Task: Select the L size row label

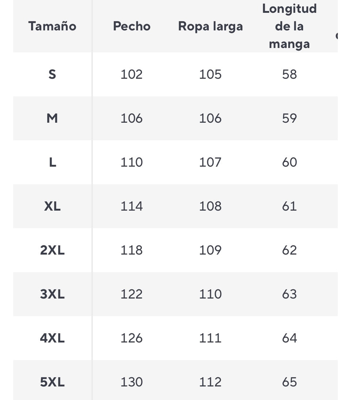Action: click(52, 162)
